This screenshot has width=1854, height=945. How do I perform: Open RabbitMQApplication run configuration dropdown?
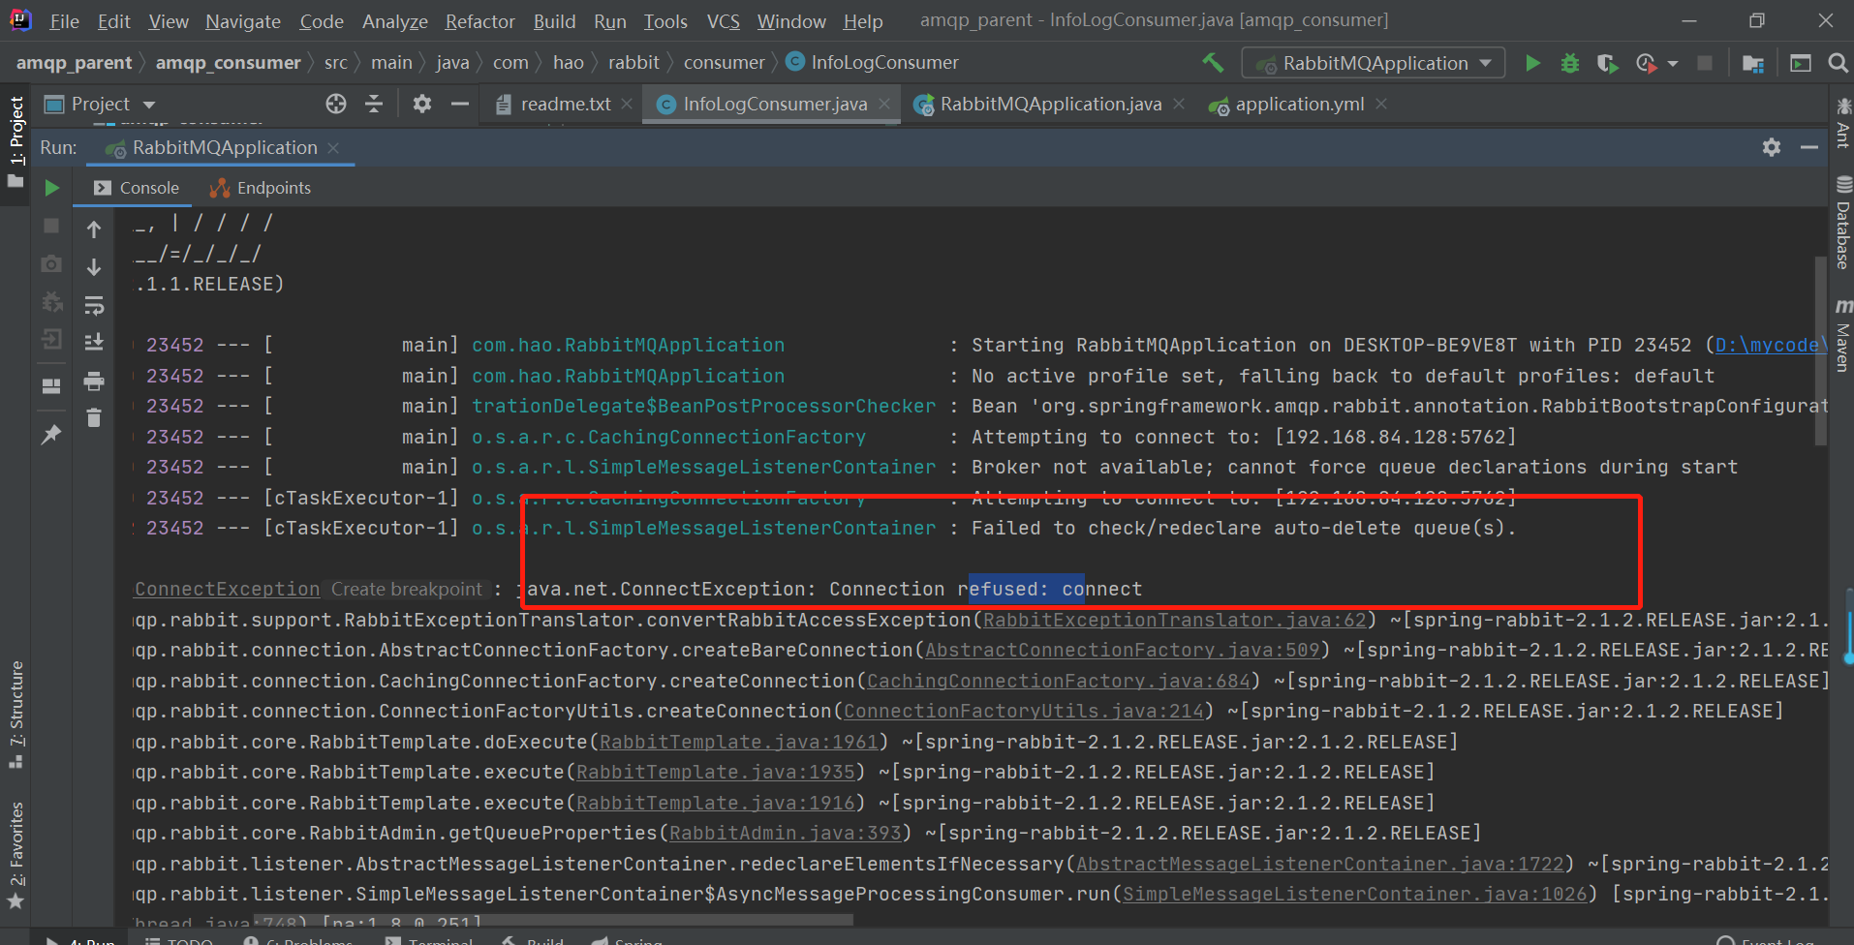click(x=1374, y=63)
